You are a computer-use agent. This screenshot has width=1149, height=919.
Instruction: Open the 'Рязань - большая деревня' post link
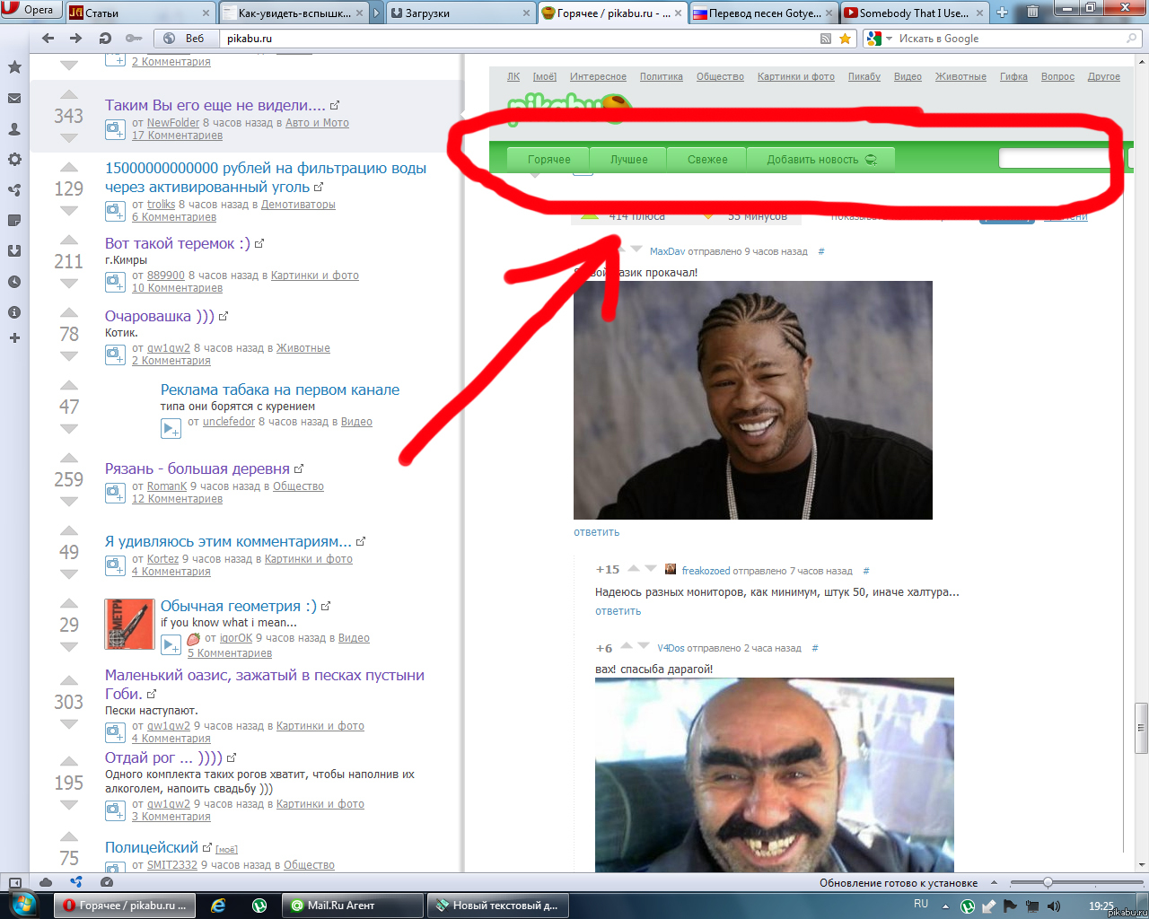[197, 468]
